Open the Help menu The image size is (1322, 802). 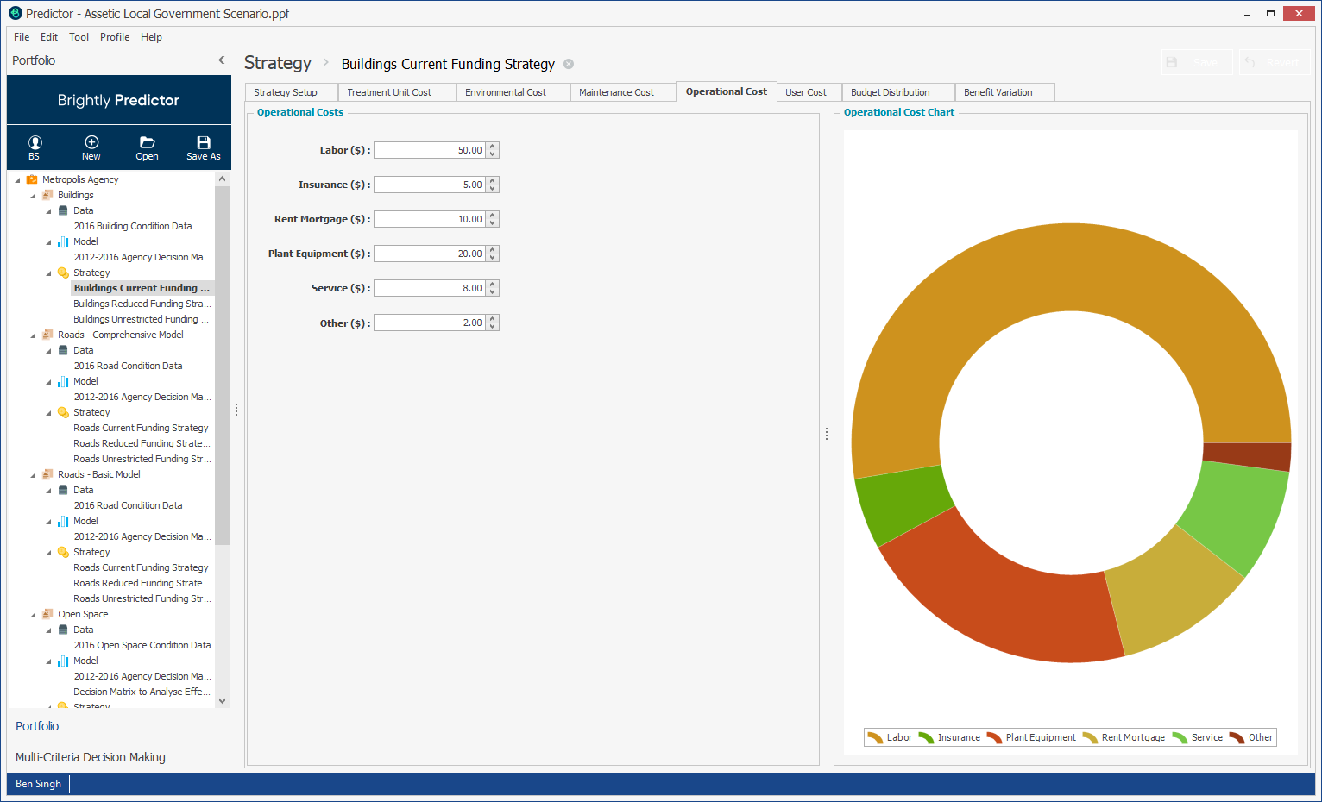pyautogui.click(x=151, y=37)
